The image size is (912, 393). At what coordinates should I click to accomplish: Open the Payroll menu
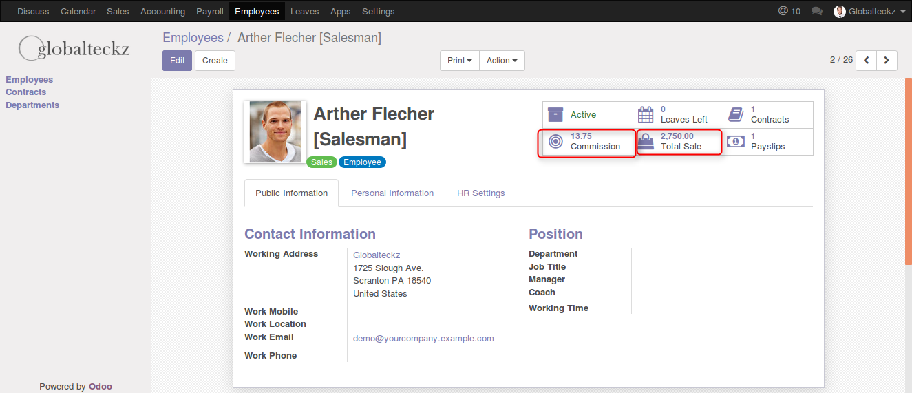tap(210, 12)
